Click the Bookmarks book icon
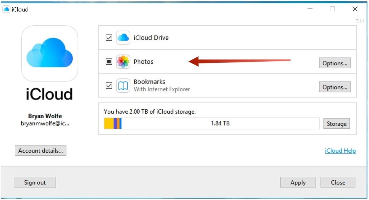The width and height of the screenshot is (369, 200). coord(123,85)
